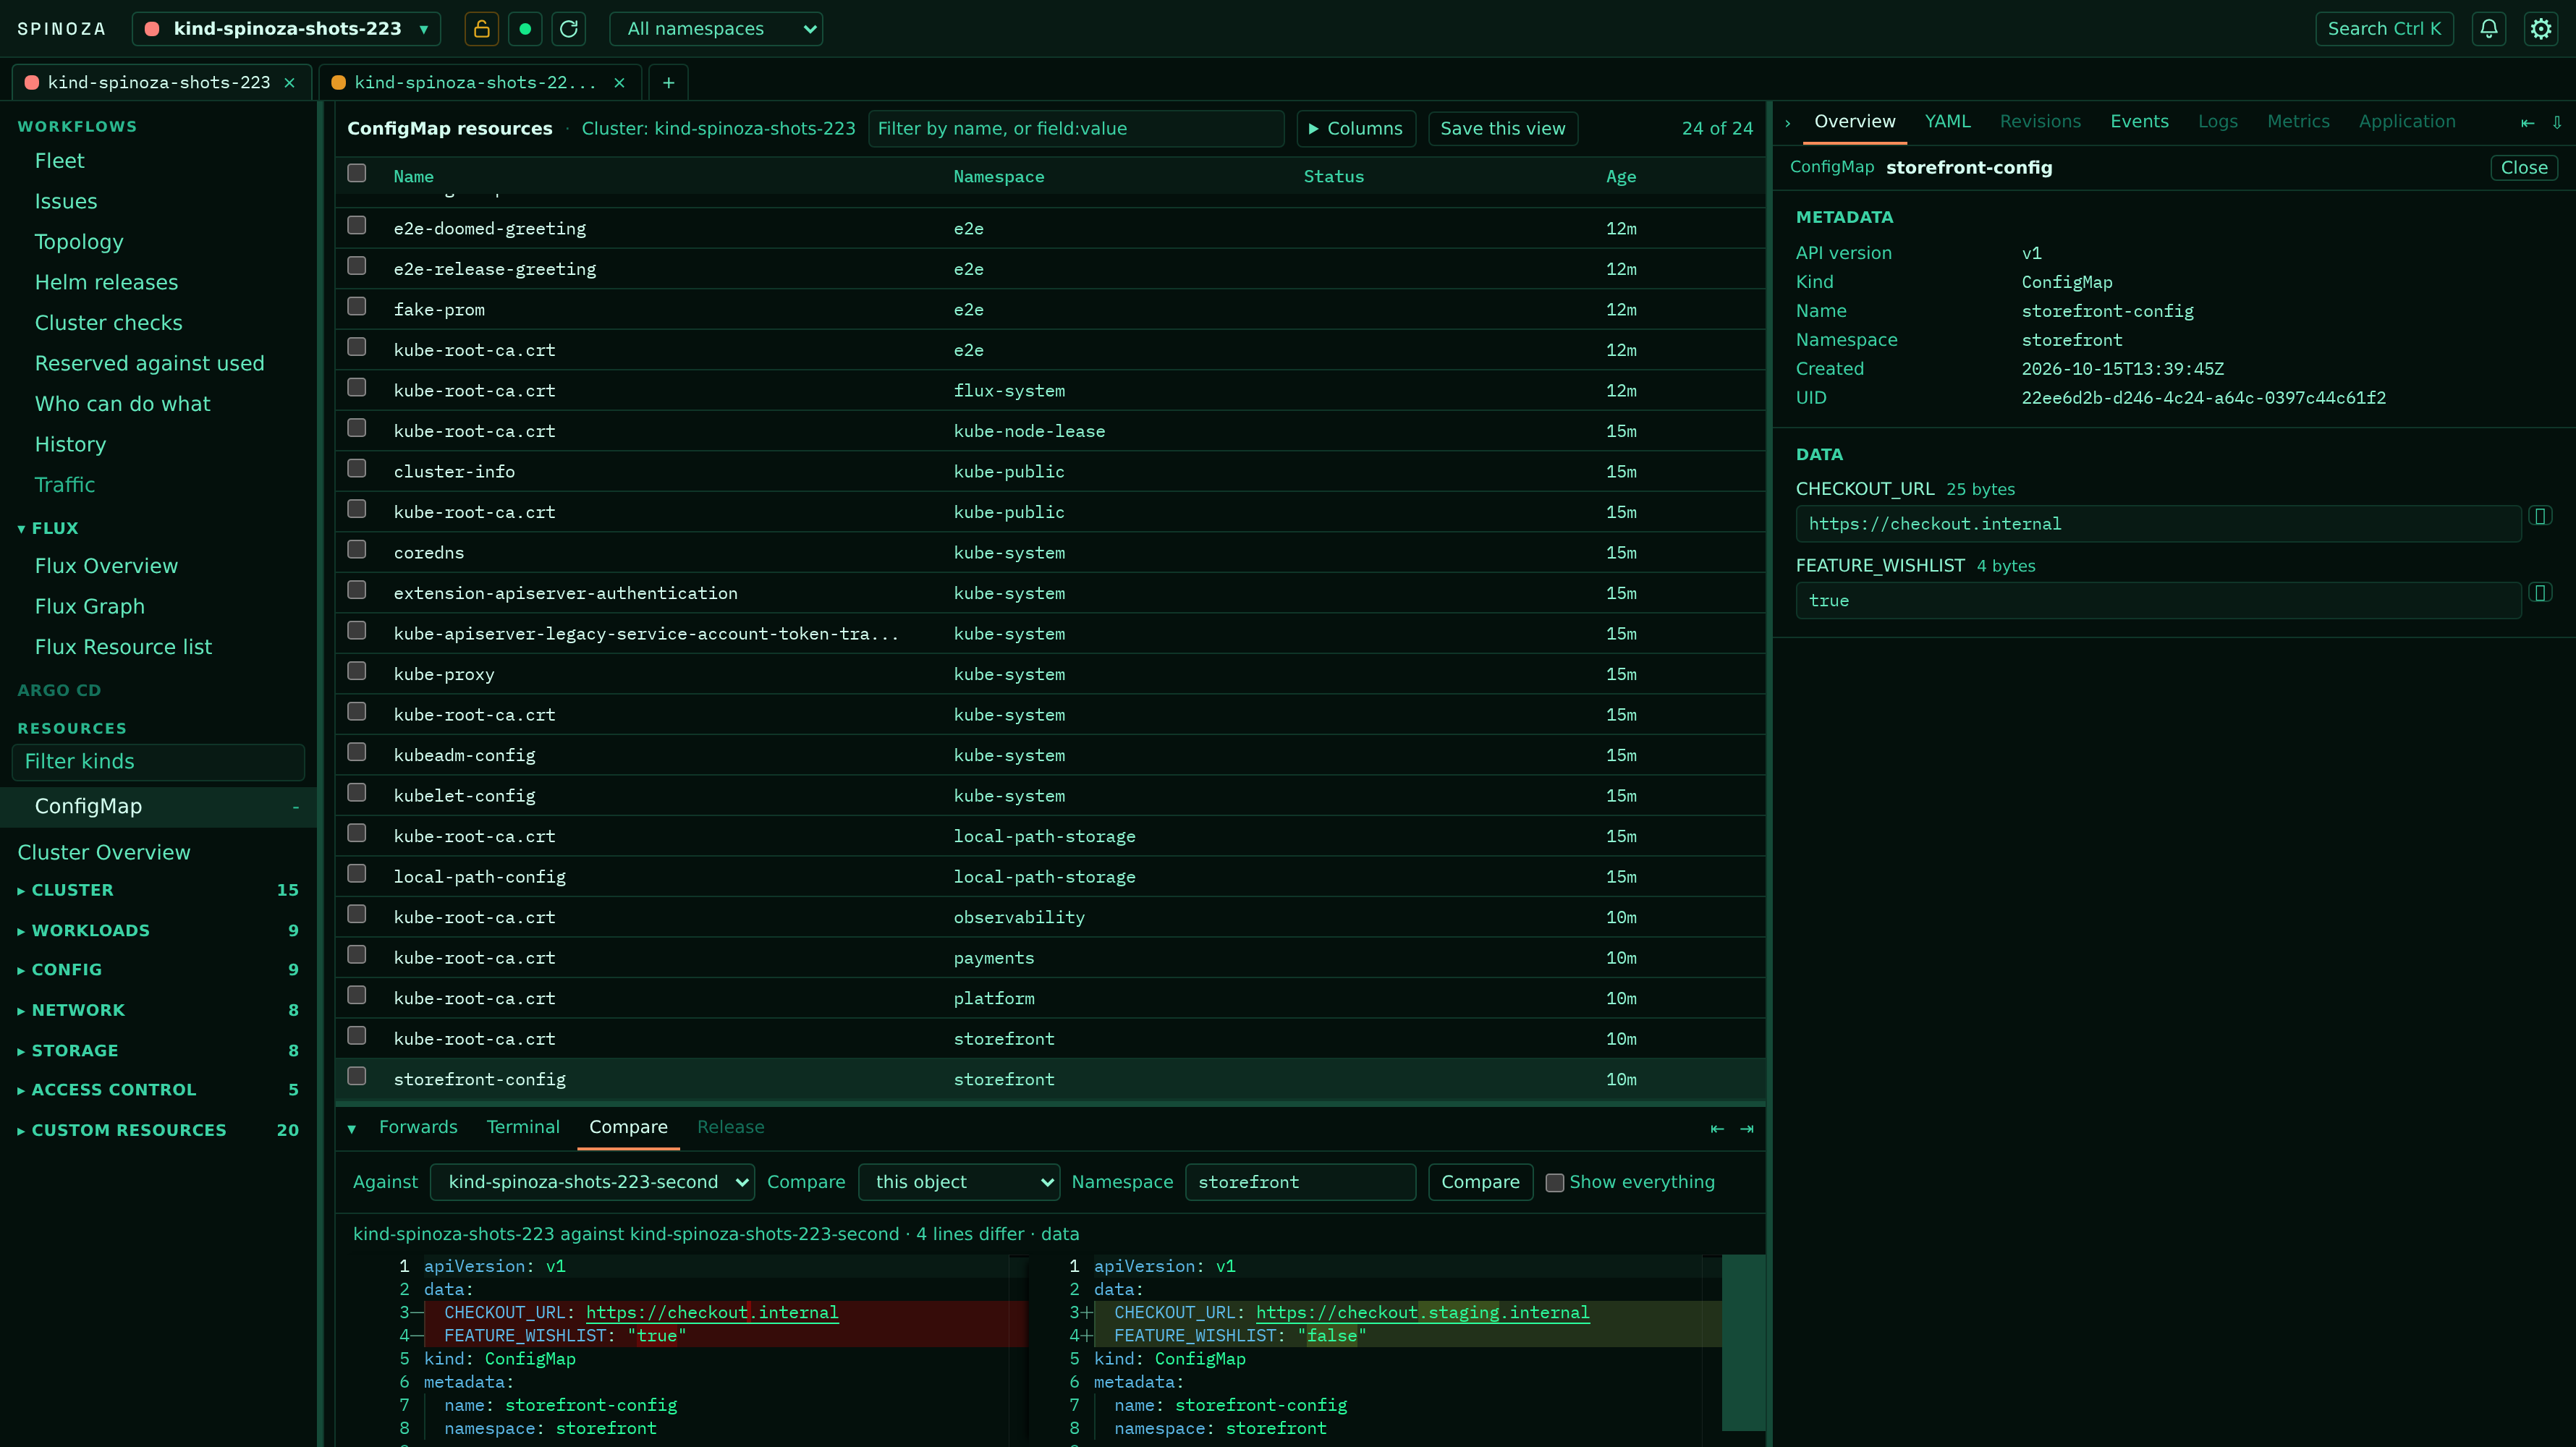2576x1447 pixels.
Task: Enable the Show everything checkbox
Action: (x=1555, y=1183)
